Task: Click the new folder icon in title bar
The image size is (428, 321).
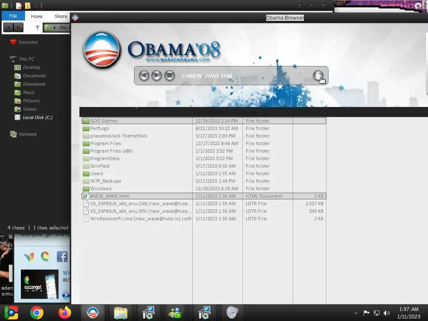Action: coord(28,5)
